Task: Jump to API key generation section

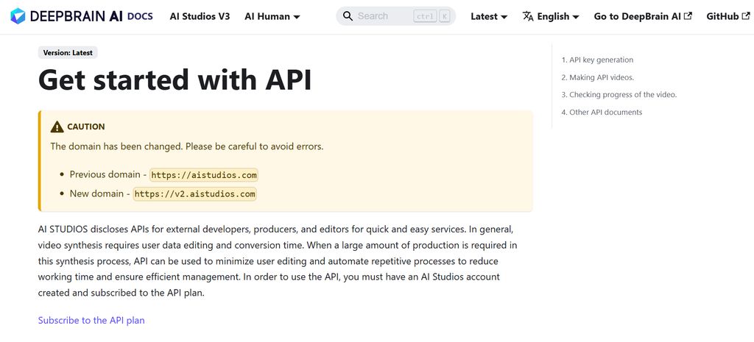Action: tap(597, 60)
